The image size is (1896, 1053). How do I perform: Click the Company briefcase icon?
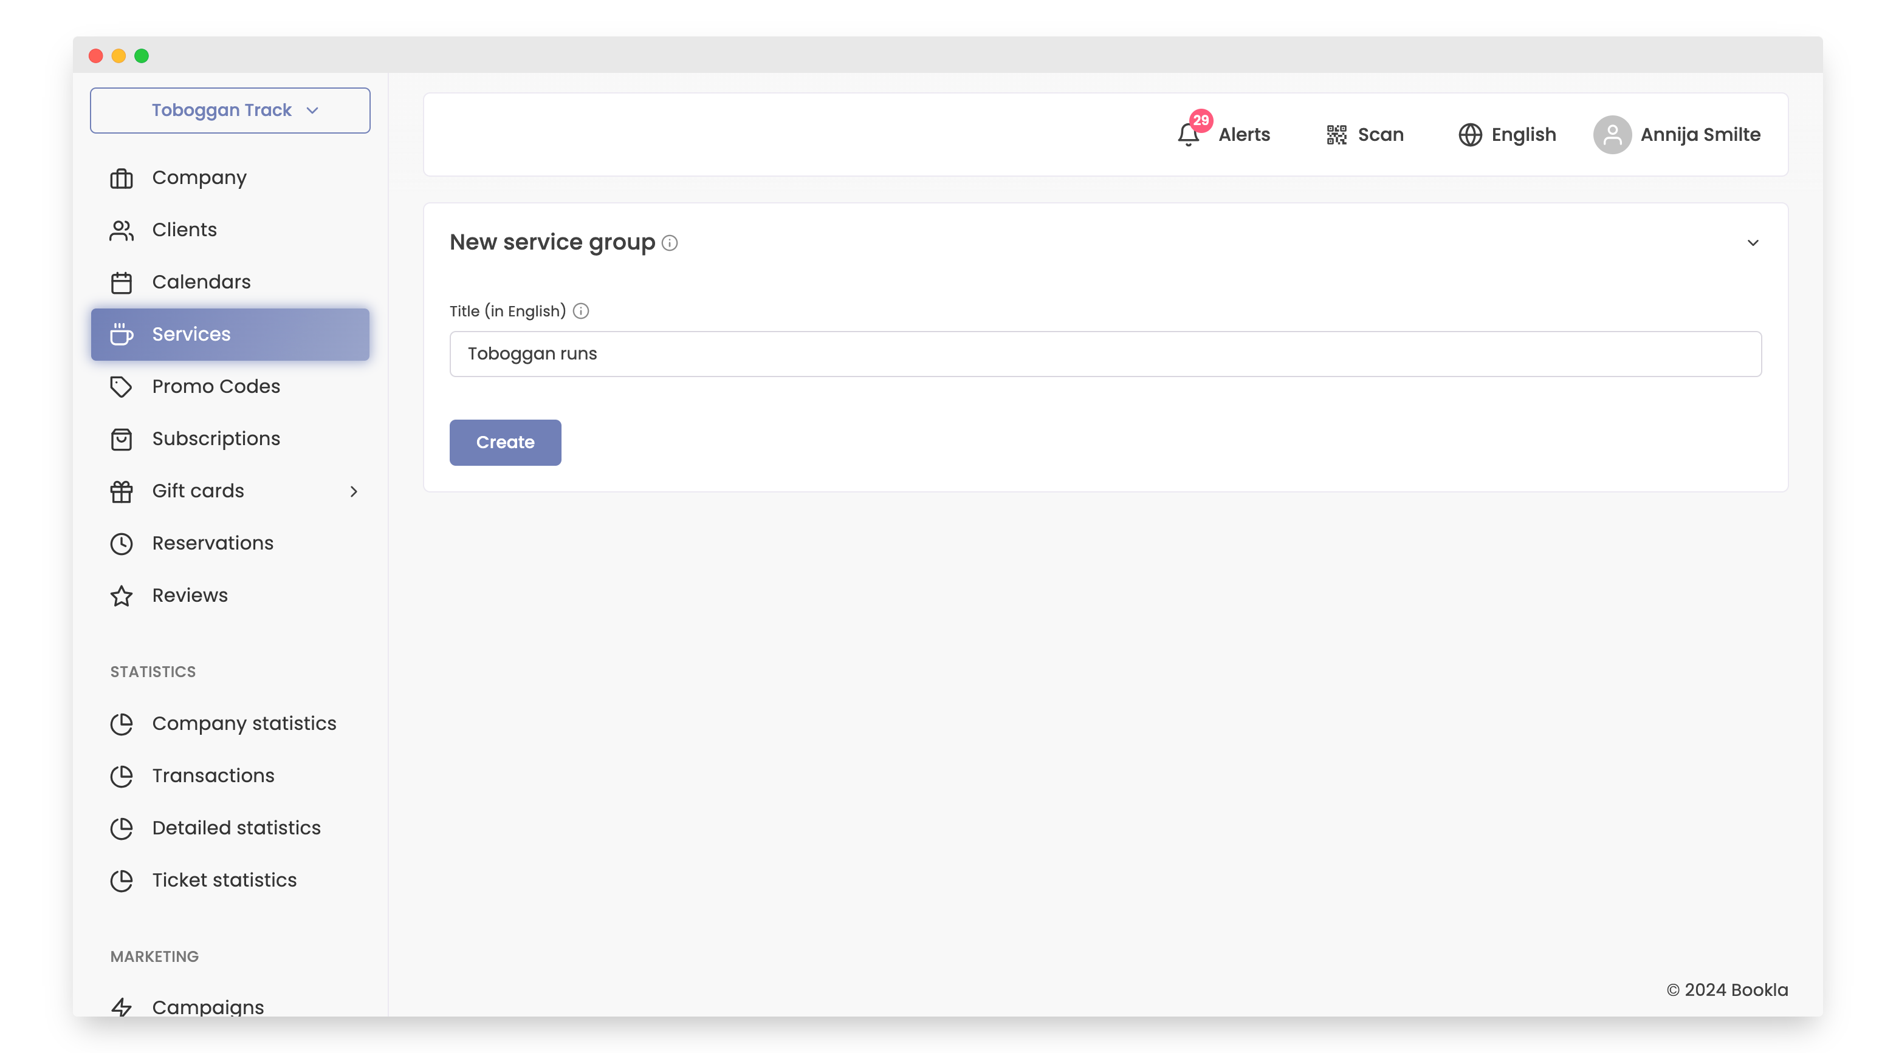pos(122,179)
